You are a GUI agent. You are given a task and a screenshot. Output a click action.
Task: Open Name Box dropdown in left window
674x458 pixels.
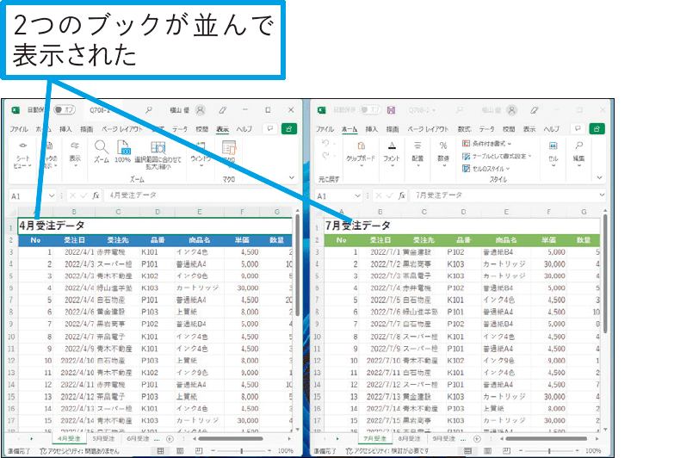click(x=52, y=195)
